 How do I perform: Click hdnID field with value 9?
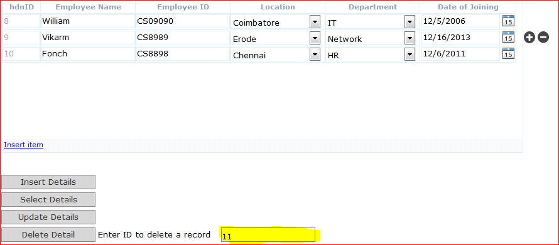[x=21, y=38]
